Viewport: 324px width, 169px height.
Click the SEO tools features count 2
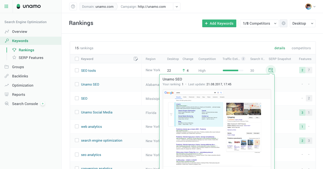(302, 70)
